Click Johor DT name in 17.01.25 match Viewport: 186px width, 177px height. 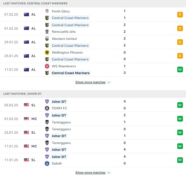coord(59,150)
